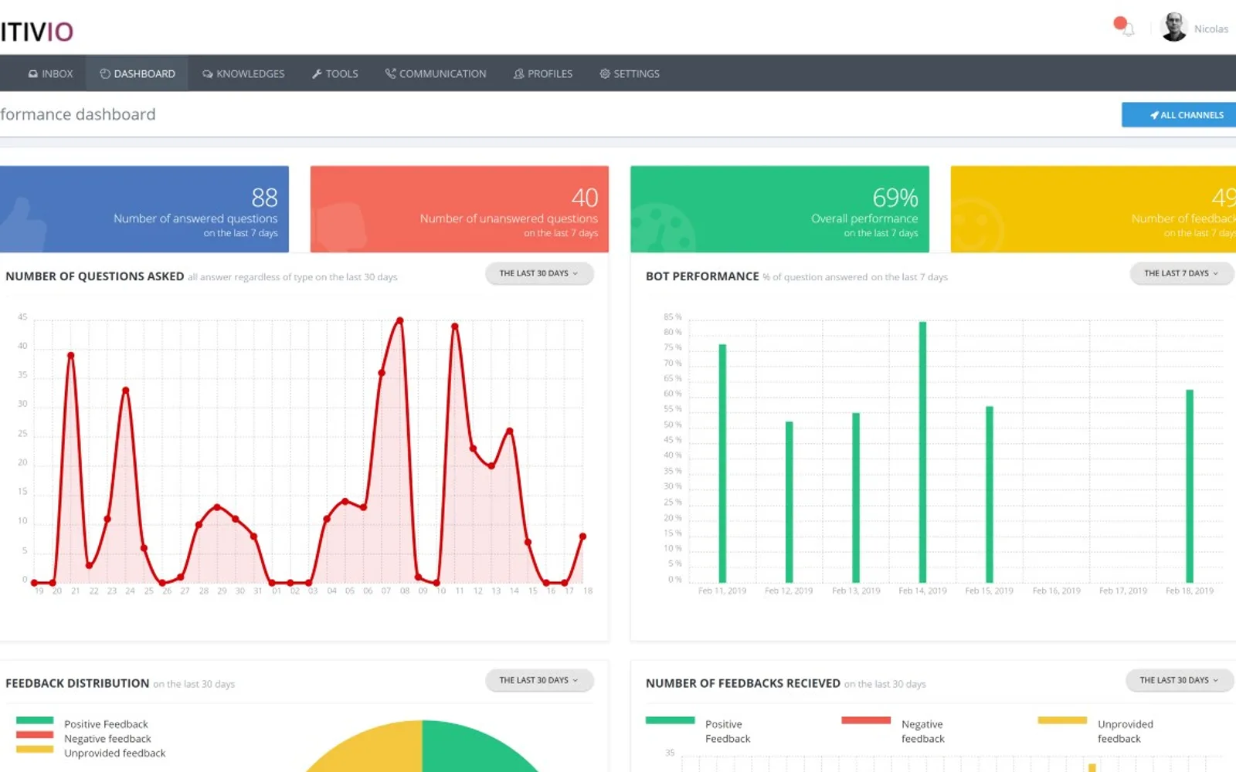
Task: Open the Tools menu
Action: 334,73
